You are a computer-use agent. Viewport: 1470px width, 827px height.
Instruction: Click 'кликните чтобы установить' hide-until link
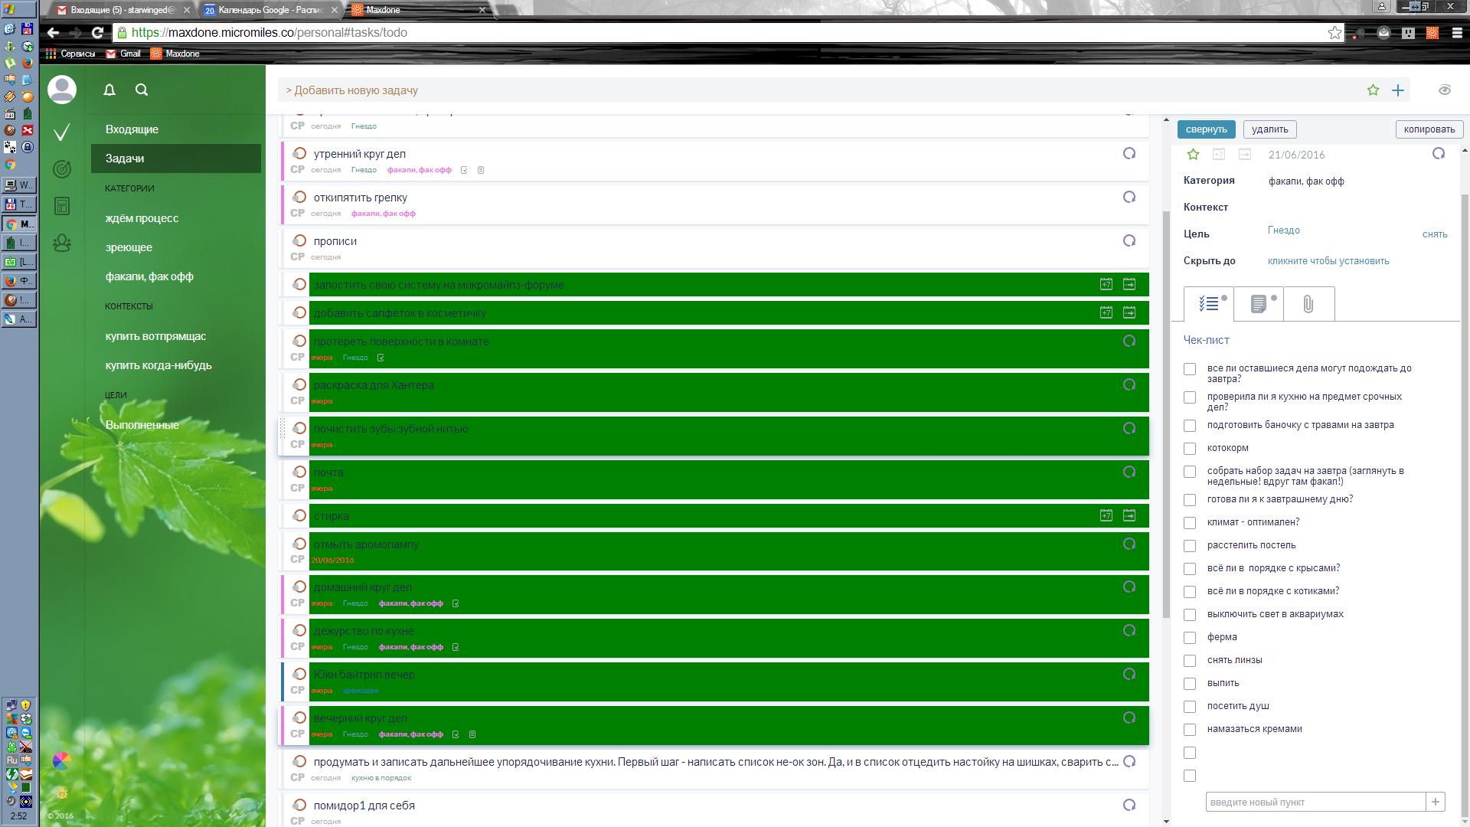pyautogui.click(x=1328, y=261)
